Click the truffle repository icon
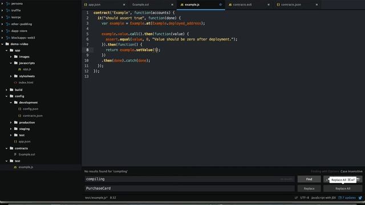The height and width of the screenshot is (205, 365). click(x=8, y=10)
